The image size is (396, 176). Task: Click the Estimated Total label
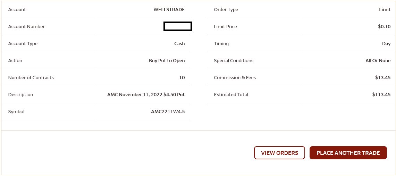[231, 95]
